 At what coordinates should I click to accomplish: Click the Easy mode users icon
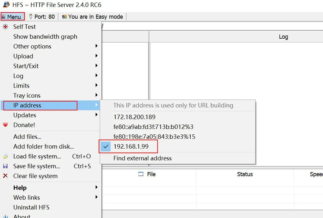click(x=64, y=17)
